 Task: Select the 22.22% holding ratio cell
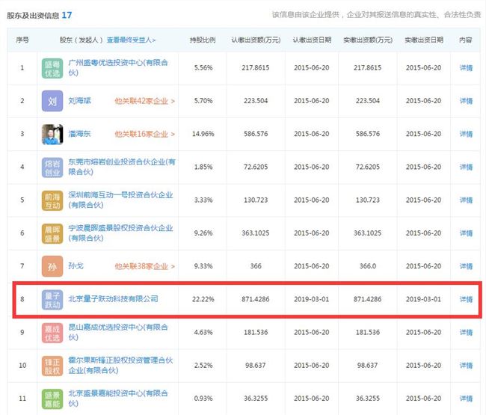coord(203,299)
